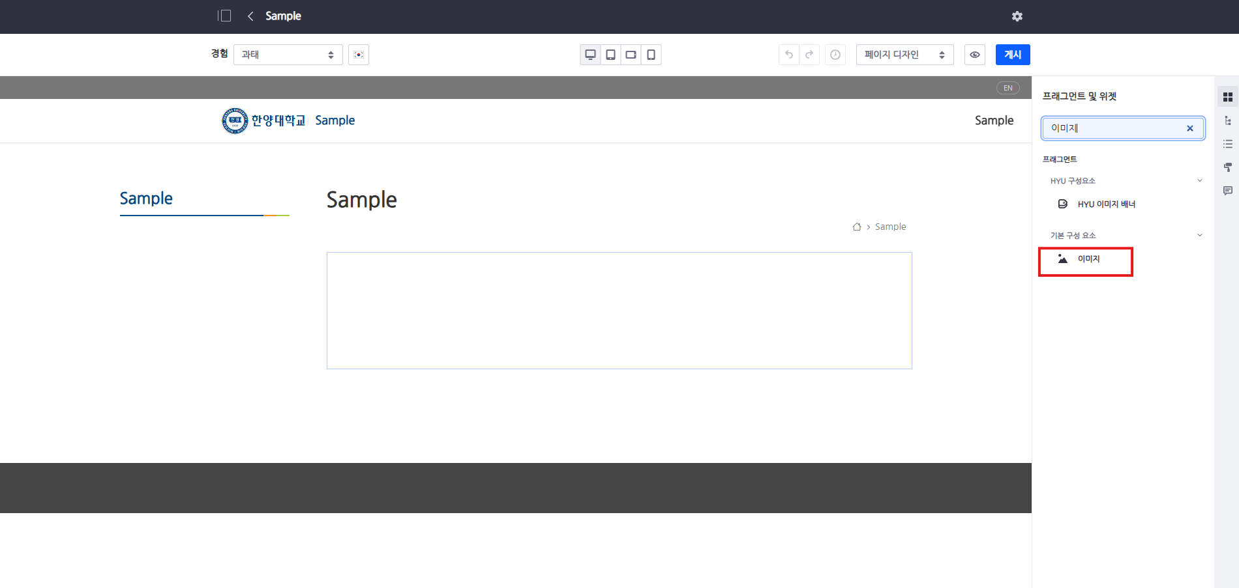1239x588 pixels.
Task: Click the redo arrow button
Action: (809, 55)
